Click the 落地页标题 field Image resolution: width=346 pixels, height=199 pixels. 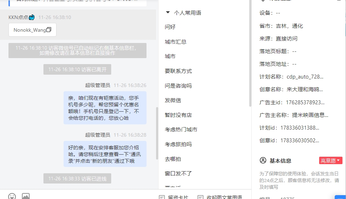click(278, 51)
